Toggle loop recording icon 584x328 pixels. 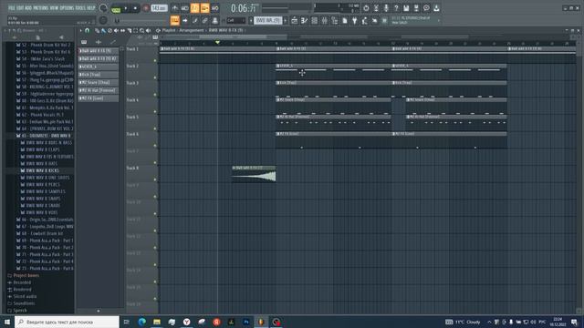click(215, 8)
